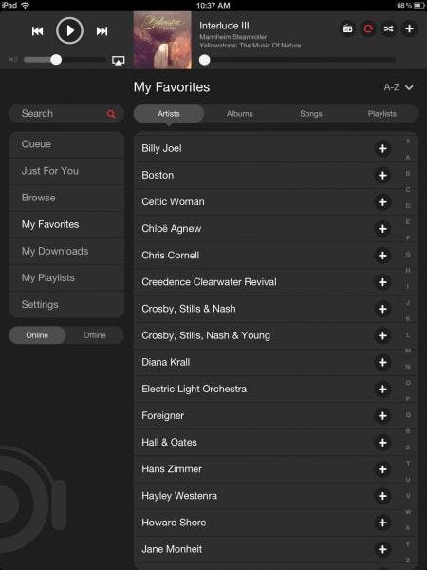427x570 pixels.
Task: Switch to Offline mode
Action: click(x=95, y=335)
